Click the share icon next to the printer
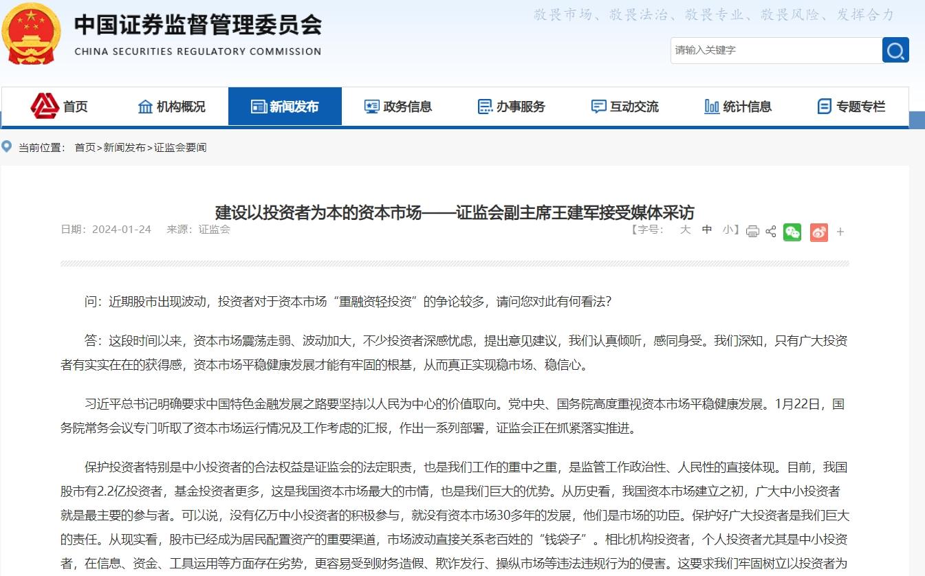Viewport: 925px width, 576px height. [770, 232]
